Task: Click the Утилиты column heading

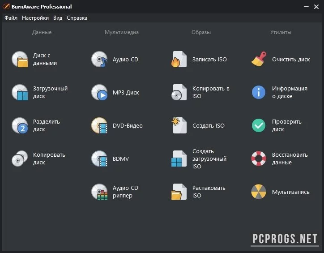Action: [x=281, y=32]
